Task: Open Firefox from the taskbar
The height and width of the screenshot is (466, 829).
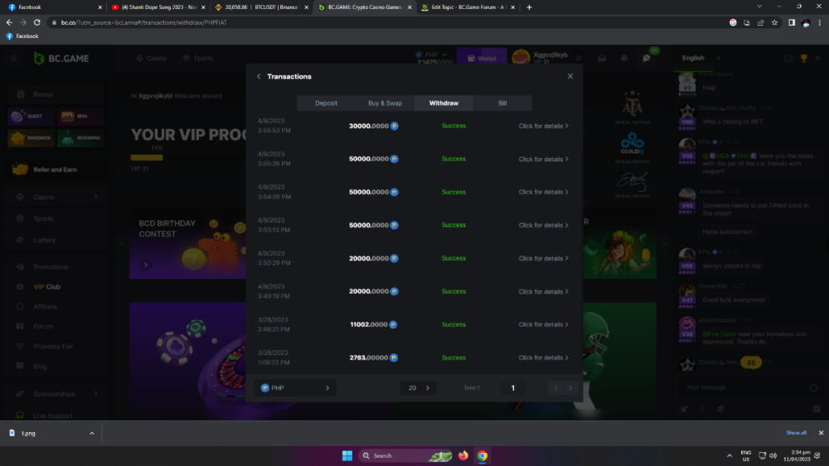Action: coord(463,455)
